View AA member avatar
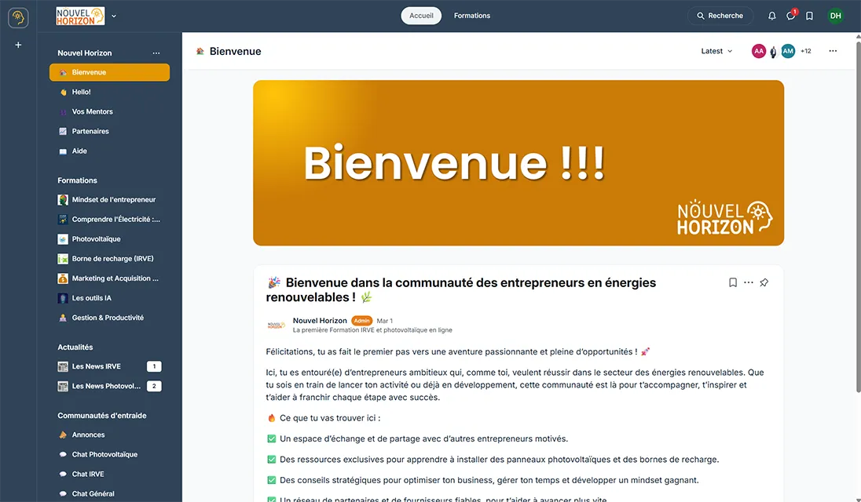 tap(758, 51)
